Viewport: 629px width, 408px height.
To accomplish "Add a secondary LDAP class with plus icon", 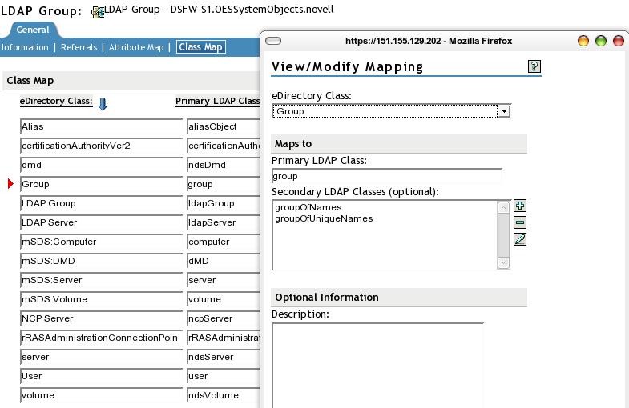I will [x=520, y=206].
